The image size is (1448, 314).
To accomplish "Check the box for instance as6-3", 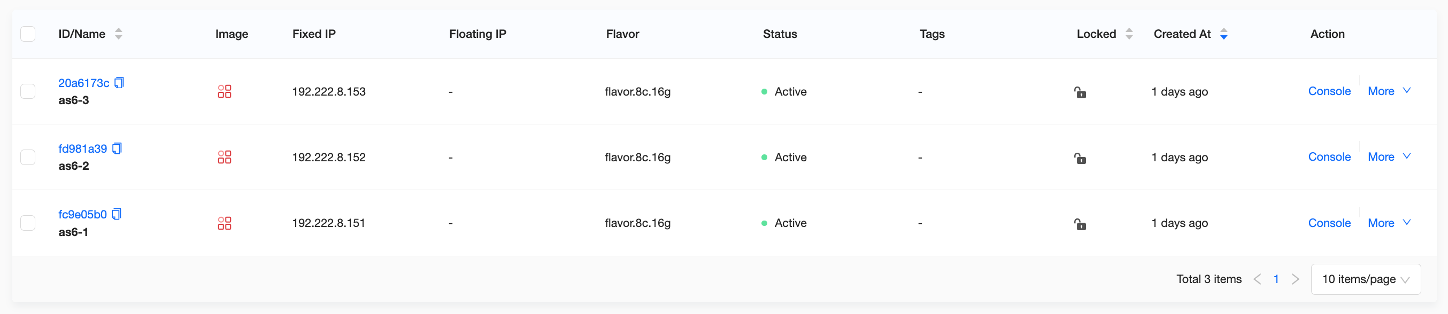I will pyautogui.click(x=28, y=91).
